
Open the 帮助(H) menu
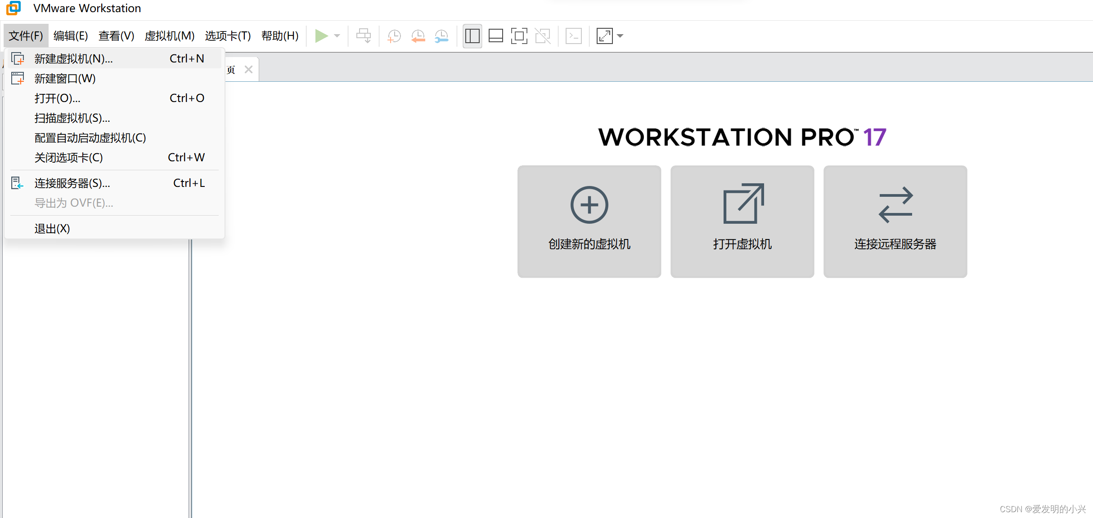coord(280,36)
